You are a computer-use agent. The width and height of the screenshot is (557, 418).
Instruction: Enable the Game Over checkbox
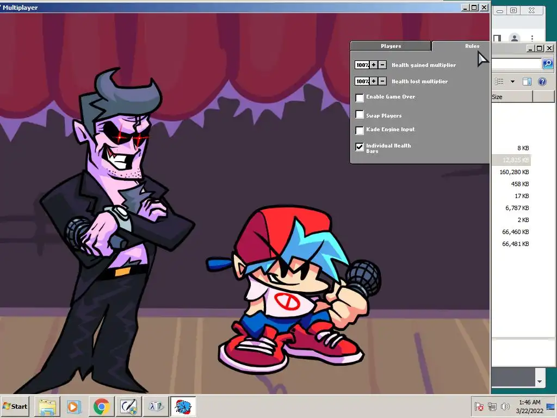[360, 97]
